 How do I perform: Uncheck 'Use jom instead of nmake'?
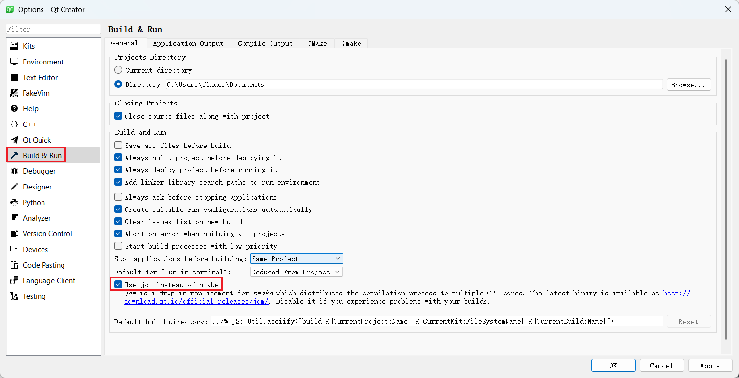[118, 284]
